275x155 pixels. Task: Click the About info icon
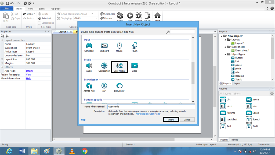point(272,8)
